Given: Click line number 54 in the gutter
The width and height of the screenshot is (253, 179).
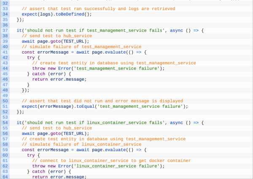Looking at the screenshot, I should [5, 122].
